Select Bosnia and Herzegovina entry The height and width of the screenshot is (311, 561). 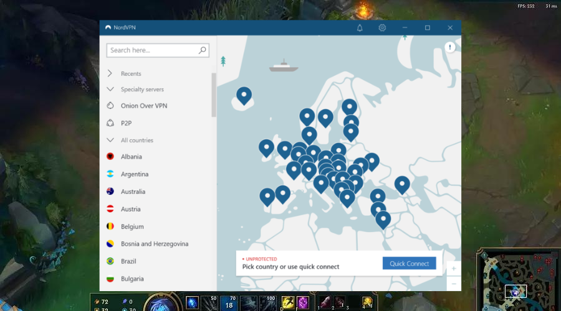(x=155, y=244)
